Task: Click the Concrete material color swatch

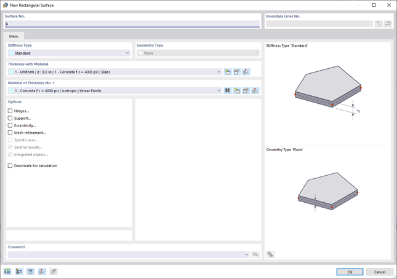Action: coord(12,91)
